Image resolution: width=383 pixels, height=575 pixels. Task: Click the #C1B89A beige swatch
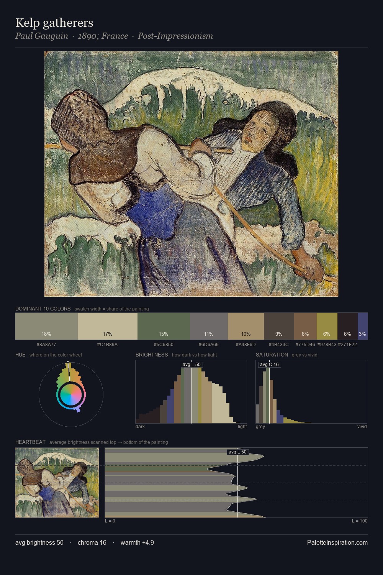click(108, 326)
